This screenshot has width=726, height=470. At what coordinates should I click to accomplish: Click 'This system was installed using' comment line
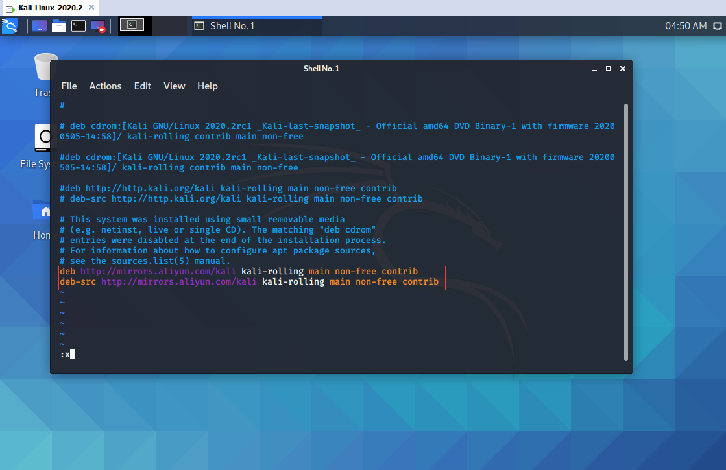pos(202,220)
